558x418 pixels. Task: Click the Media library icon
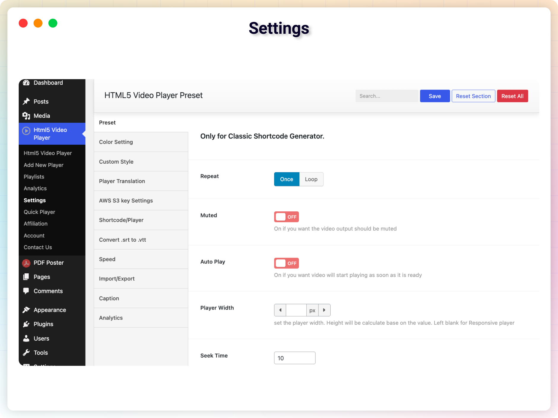(26, 116)
